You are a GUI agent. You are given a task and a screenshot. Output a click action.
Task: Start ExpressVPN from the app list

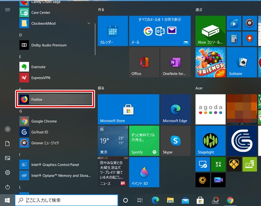point(55,78)
